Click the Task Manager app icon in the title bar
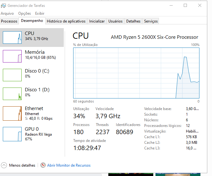The width and height of the screenshot is (212, 176). tap(3, 6)
